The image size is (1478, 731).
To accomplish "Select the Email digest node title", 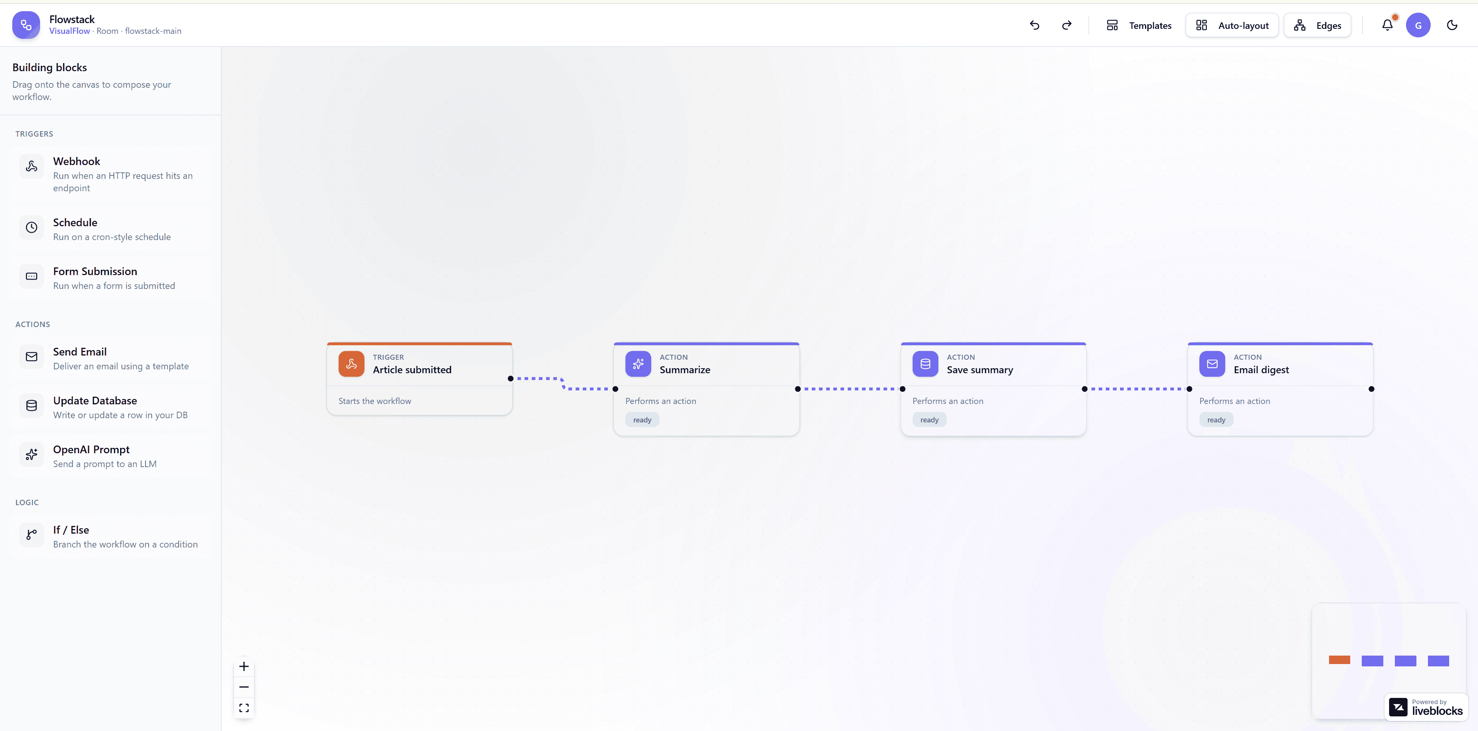I will [x=1261, y=370].
